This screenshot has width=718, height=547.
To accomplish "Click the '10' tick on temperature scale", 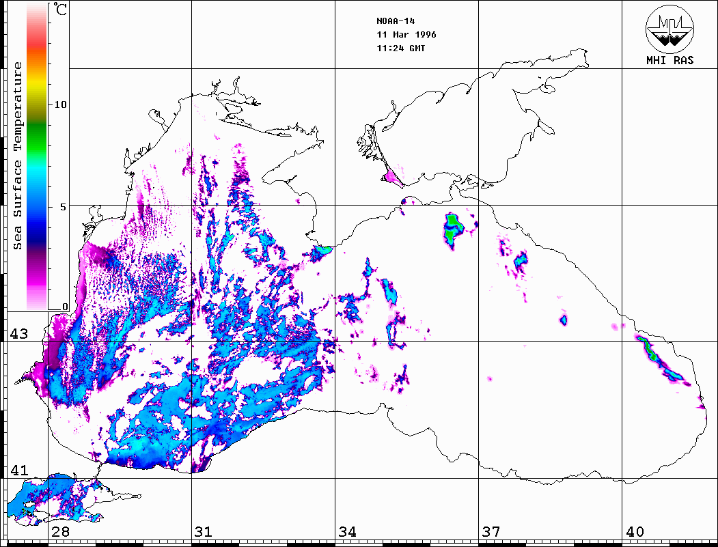I will click(x=60, y=104).
